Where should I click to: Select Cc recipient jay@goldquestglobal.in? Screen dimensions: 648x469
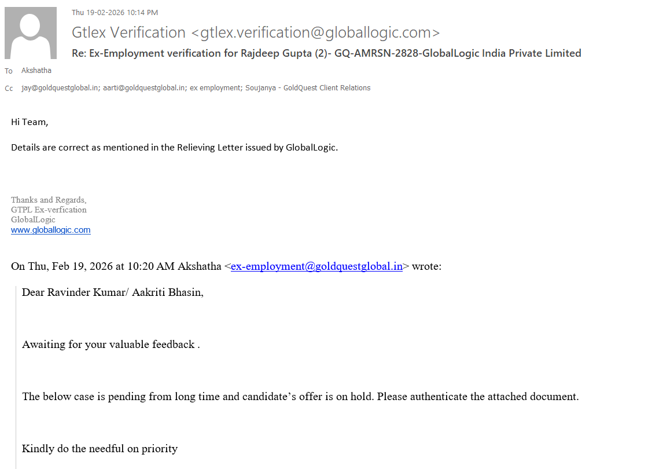click(59, 88)
